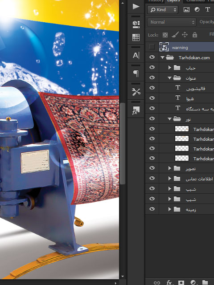The image size is (214, 285).
Task: Add layer mask icon
Action: (x=181, y=282)
